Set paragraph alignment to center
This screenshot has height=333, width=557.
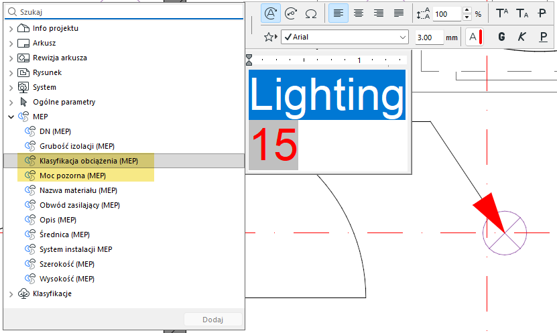[x=359, y=13]
